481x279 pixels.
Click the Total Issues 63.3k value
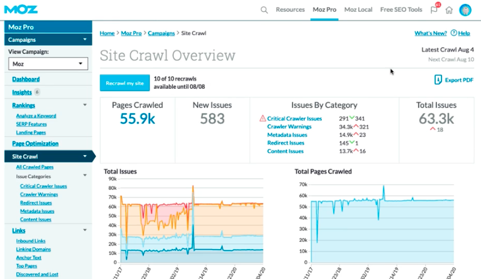click(436, 118)
